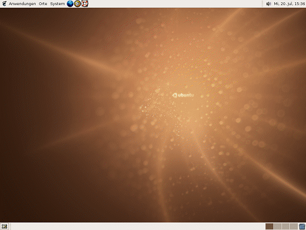Switch to the second workspace
This screenshot has height=230, width=306.
click(x=277, y=227)
